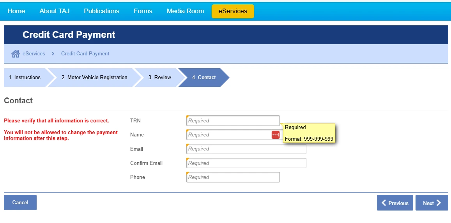
Task: Follow the eServices breadcrumb link
Action: (x=34, y=54)
